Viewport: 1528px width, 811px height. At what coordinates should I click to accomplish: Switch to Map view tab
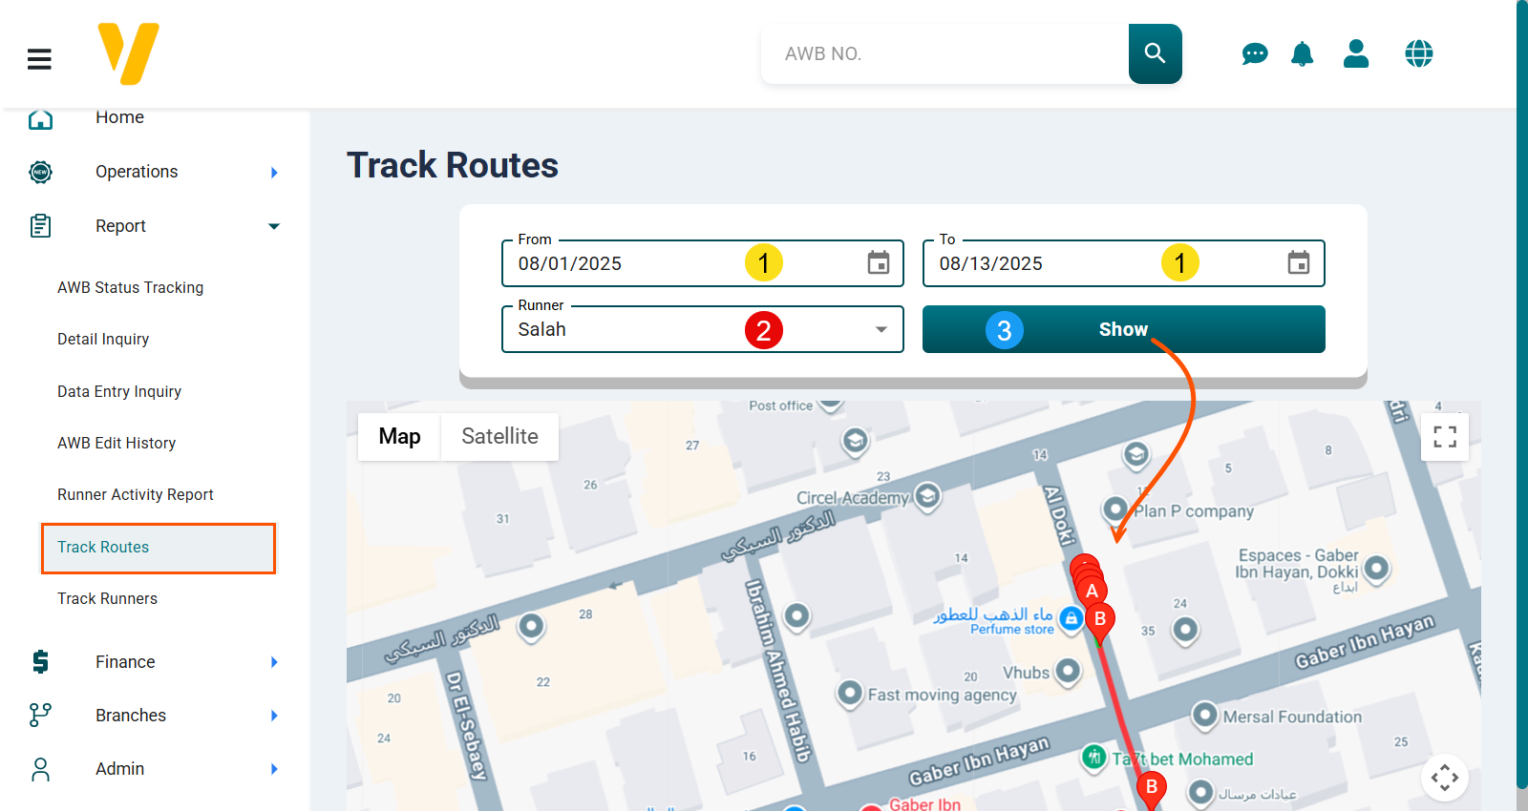pyautogui.click(x=399, y=437)
